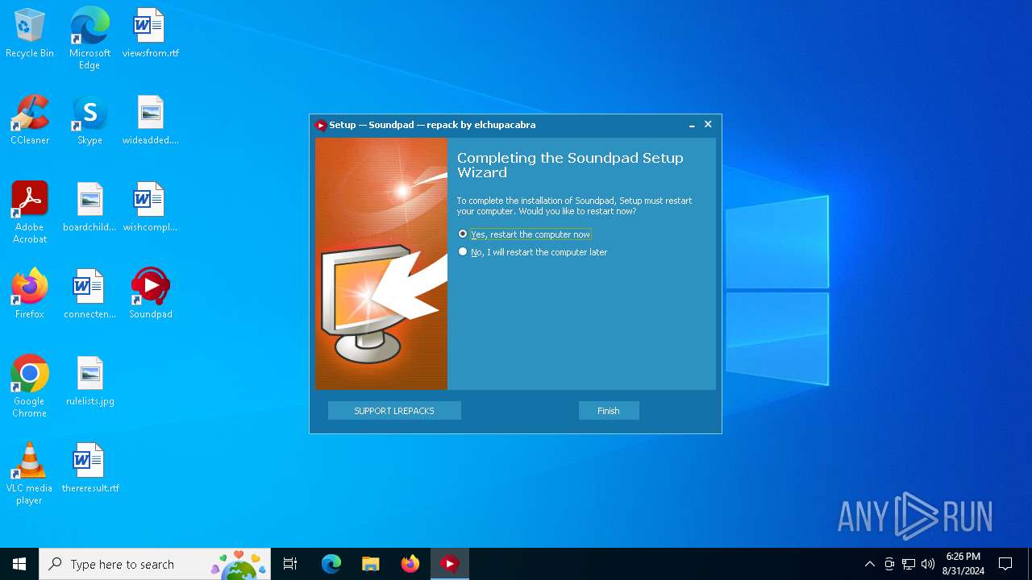Select thereresult.rtf document on desktop
This screenshot has height=580, width=1032.
[89, 468]
